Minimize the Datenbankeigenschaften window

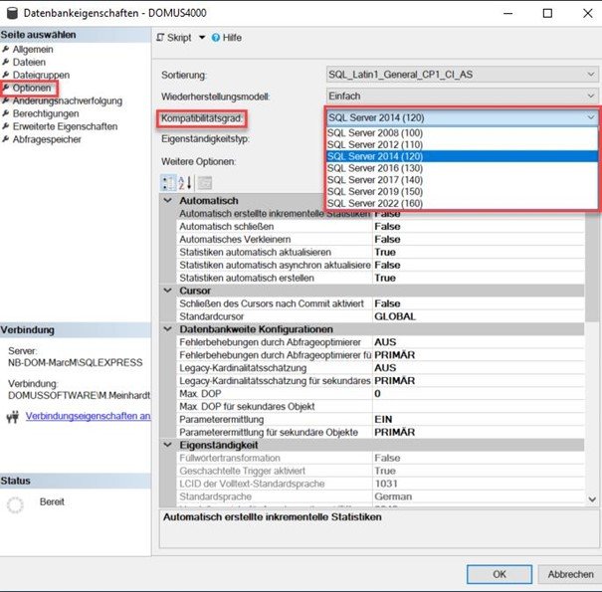(507, 13)
